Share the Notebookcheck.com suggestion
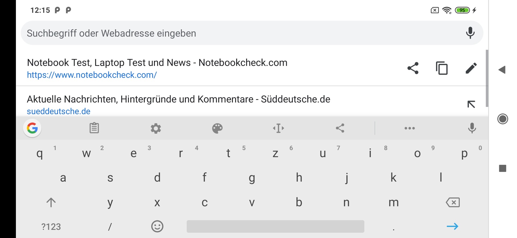The height and width of the screenshot is (238, 517). (413, 68)
